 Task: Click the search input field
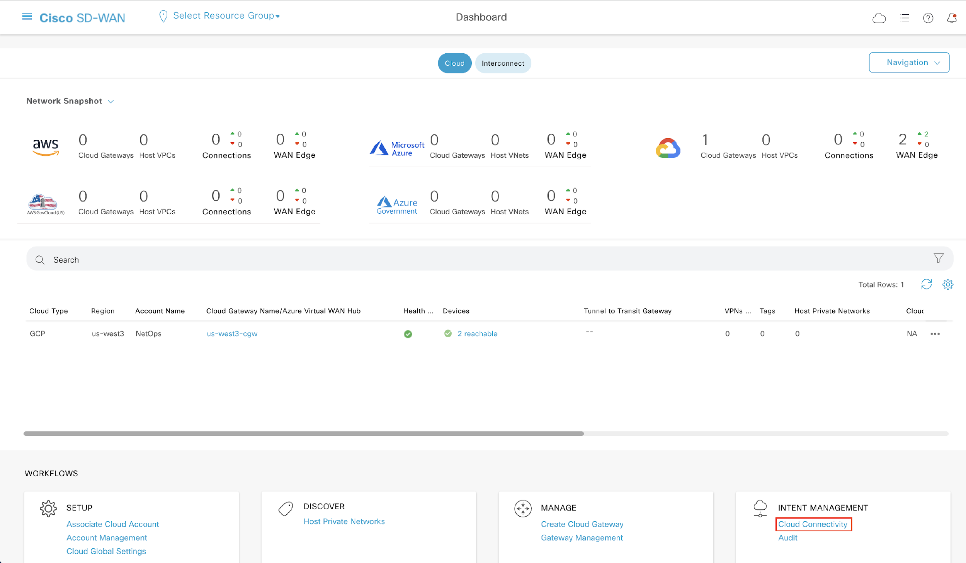point(487,259)
